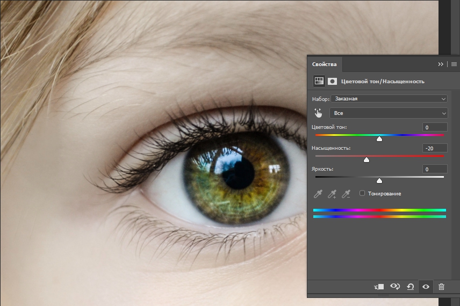Click the Набор label
The width and height of the screenshot is (460, 306).
tap(321, 99)
